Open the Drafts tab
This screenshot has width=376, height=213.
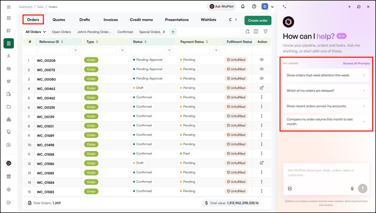85,20
